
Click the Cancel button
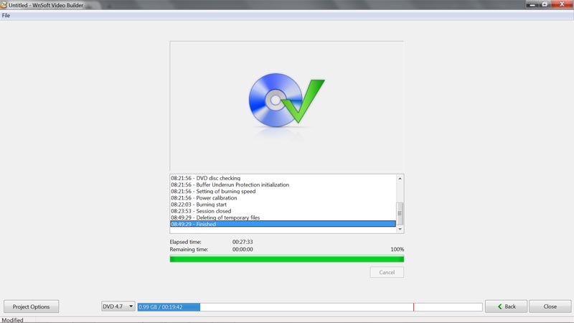[387, 272]
